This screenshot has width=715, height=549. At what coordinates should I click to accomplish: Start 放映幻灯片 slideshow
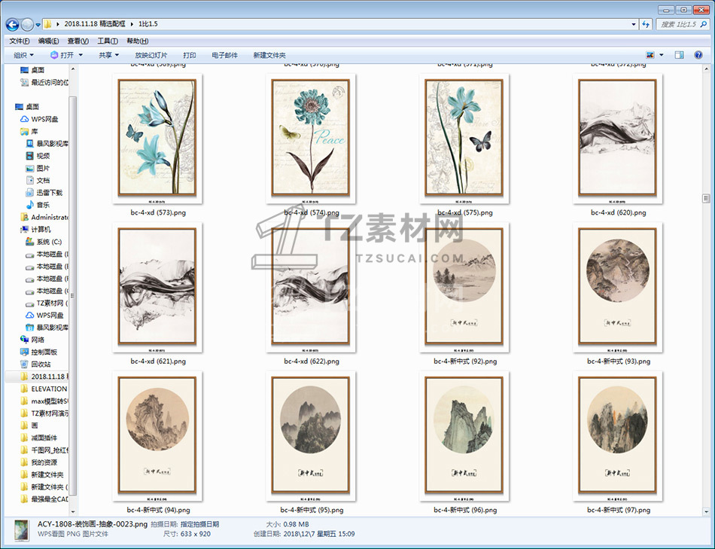151,55
